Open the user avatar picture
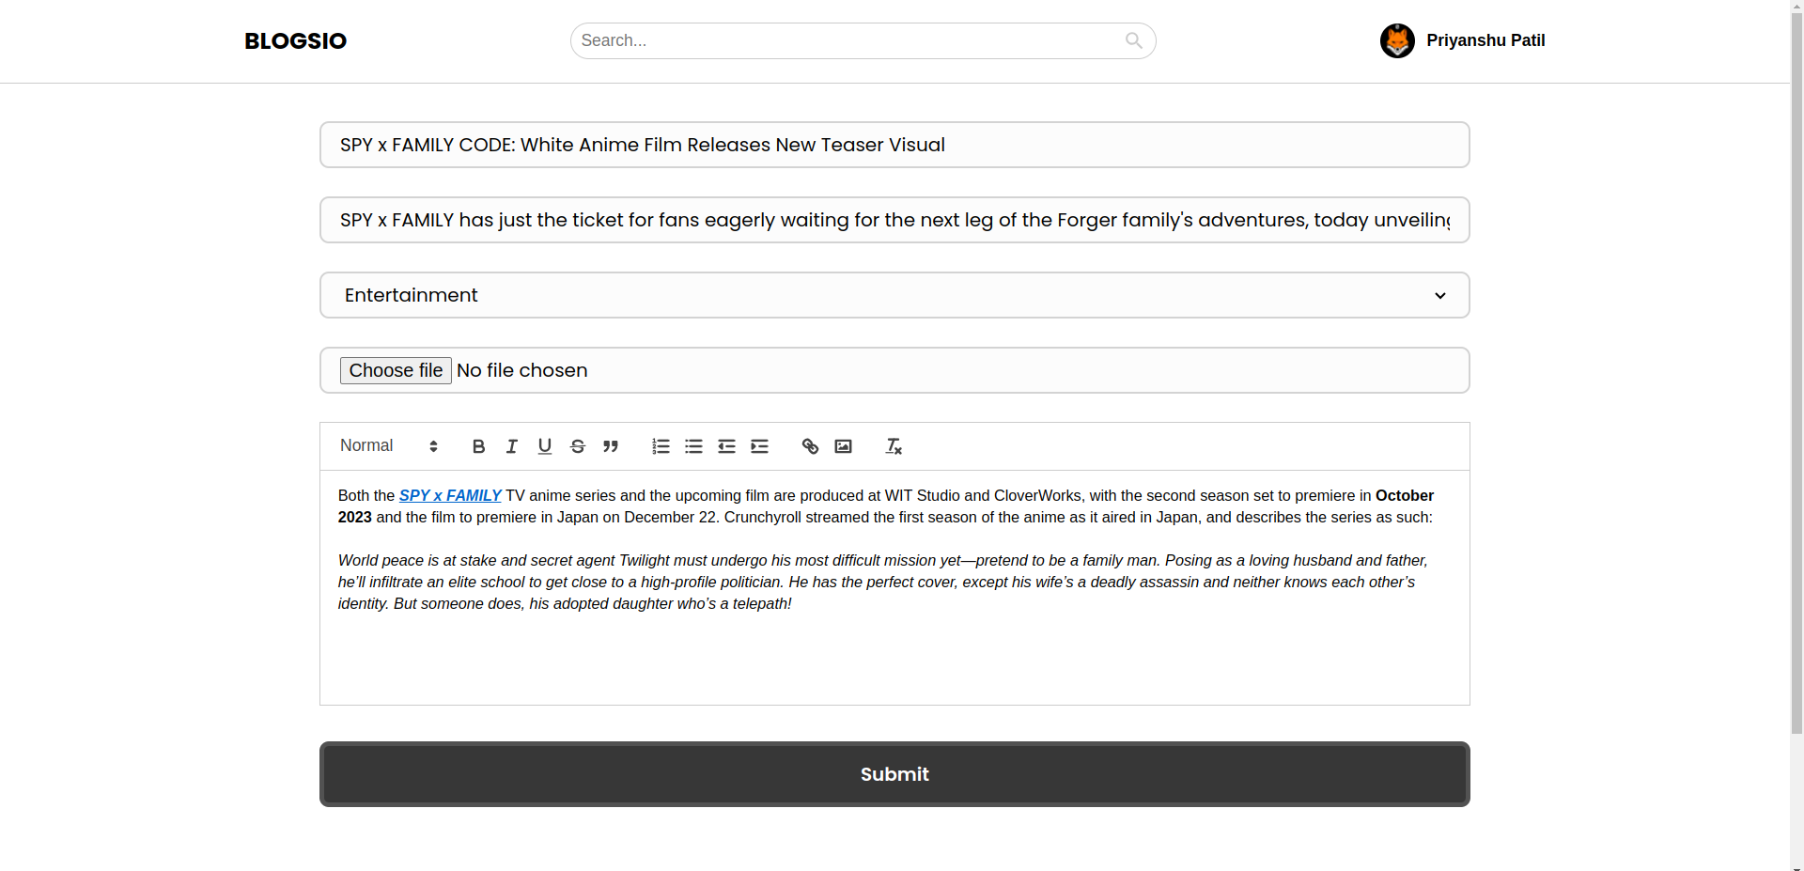1804x871 pixels. 1397,40
